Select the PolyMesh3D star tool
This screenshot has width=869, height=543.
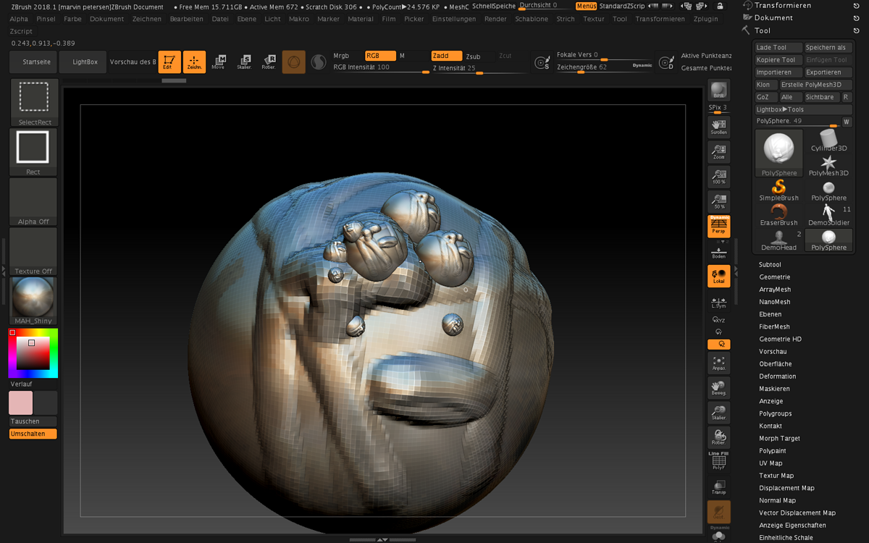(x=828, y=166)
